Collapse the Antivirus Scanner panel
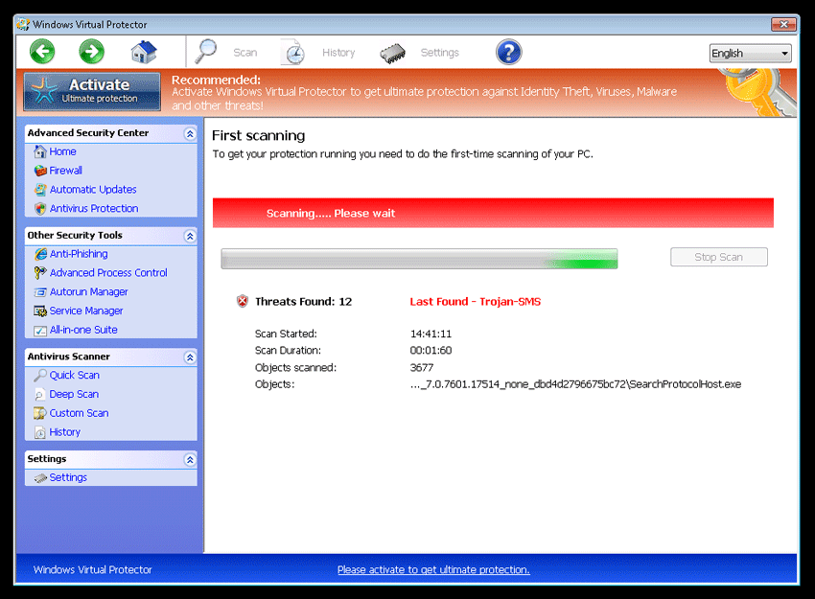This screenshot has width=815, height=599. [190, 357]
